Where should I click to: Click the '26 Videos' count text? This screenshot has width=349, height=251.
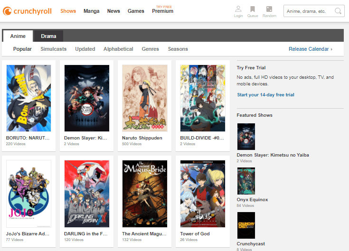coord(189,240)
